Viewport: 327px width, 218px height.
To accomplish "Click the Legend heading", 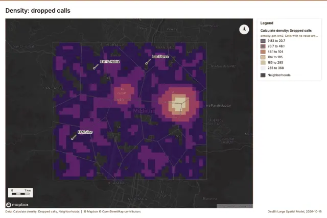I will [267, 23].
